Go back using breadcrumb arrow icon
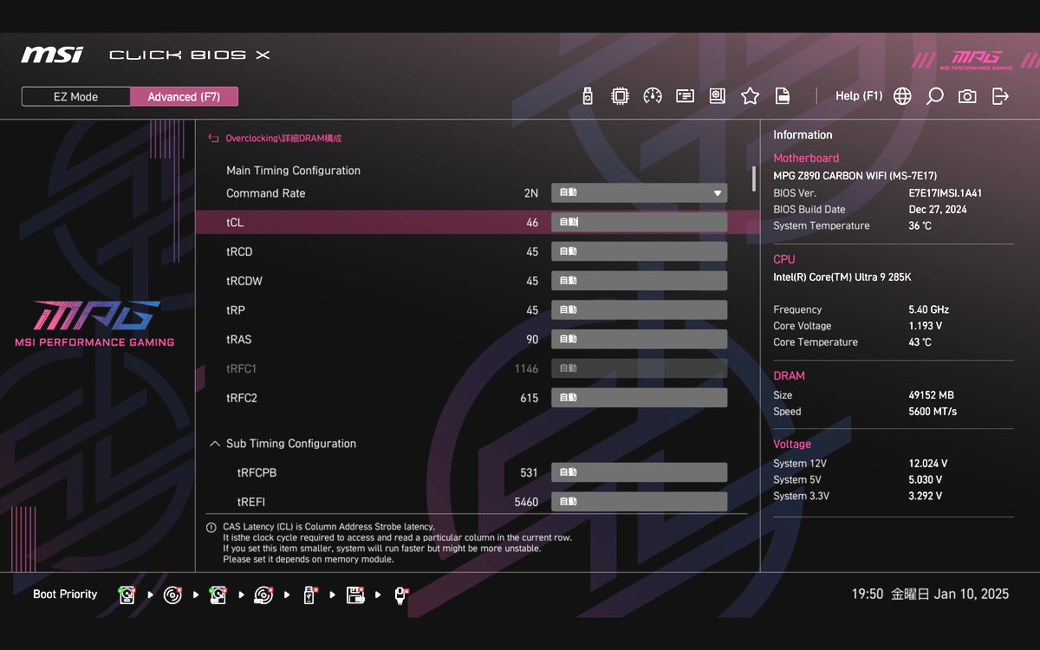 (x=213, y=138)
